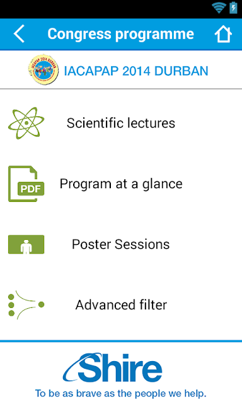Open Poster Sessions menu entry
Screen dimensions: 242x404
click(x=121, y=244)
